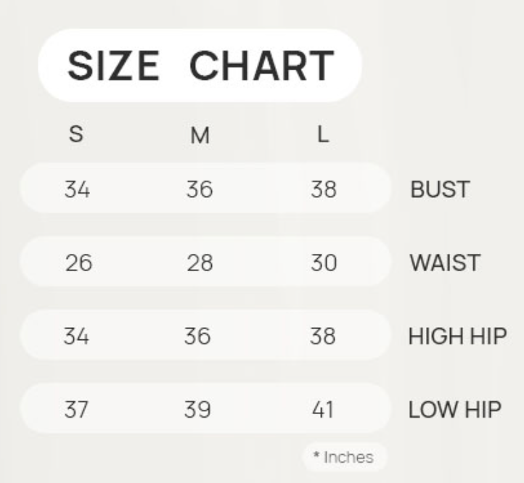Image resolution: width=524 pixels, height=483 pixels.
Task: Click the LOW HIP row label
Action: coord(455,410)
